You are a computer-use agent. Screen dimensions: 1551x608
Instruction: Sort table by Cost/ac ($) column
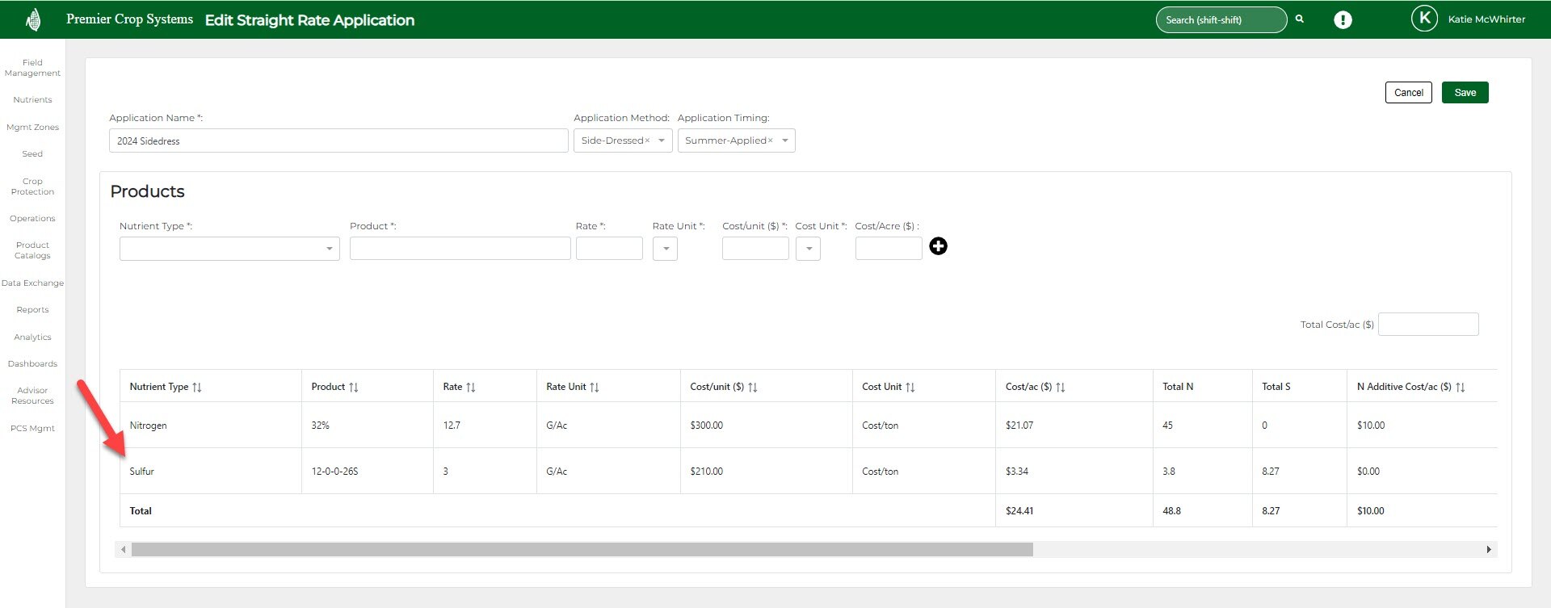[x=1061, y=388]
